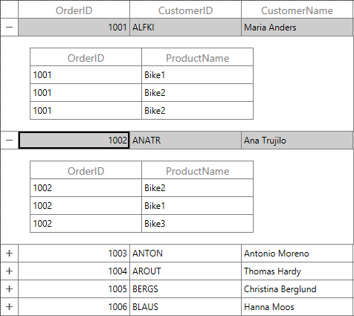Select the Bike1 product under order 1001
354x316 pixels.
click(x=197, y=75)
